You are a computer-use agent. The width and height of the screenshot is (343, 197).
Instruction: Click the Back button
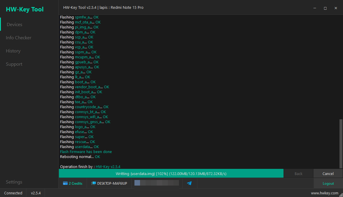pyautogui.click(x=298, y=174)
